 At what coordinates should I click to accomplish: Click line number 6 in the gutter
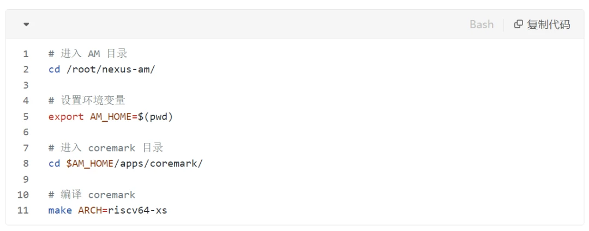click(x=26, y=132)
